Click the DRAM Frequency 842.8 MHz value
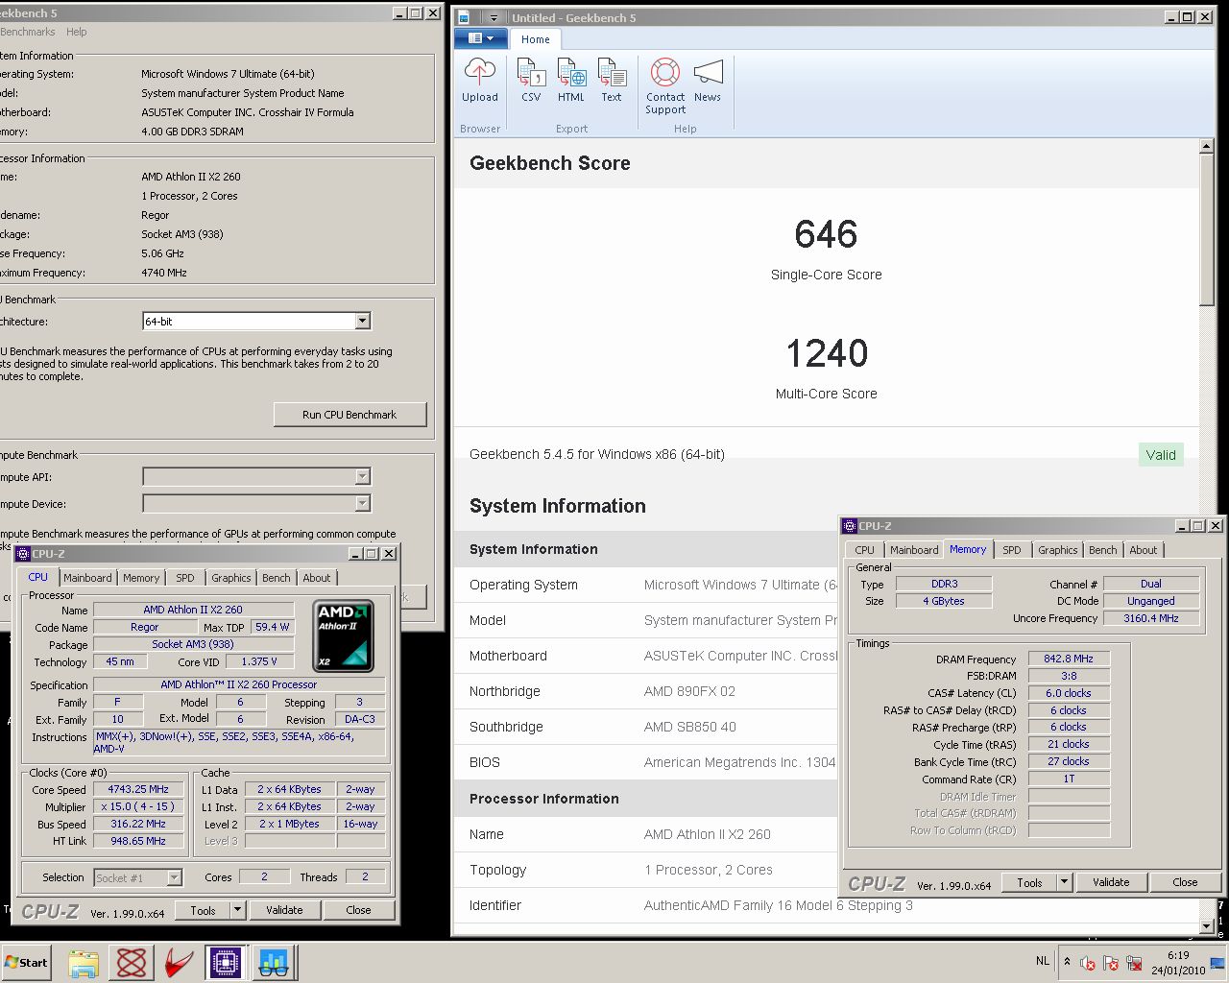The width and height of the screenshot is (1229, 983). 1069,659
